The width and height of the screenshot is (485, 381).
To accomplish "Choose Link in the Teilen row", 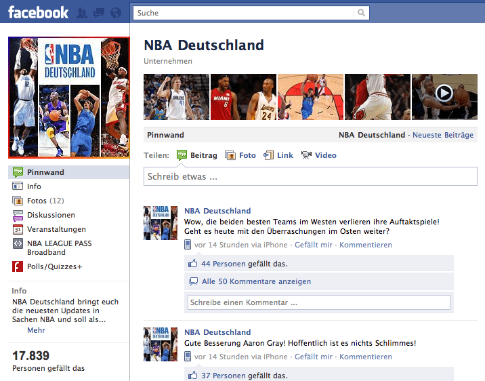I will [285, 155].
